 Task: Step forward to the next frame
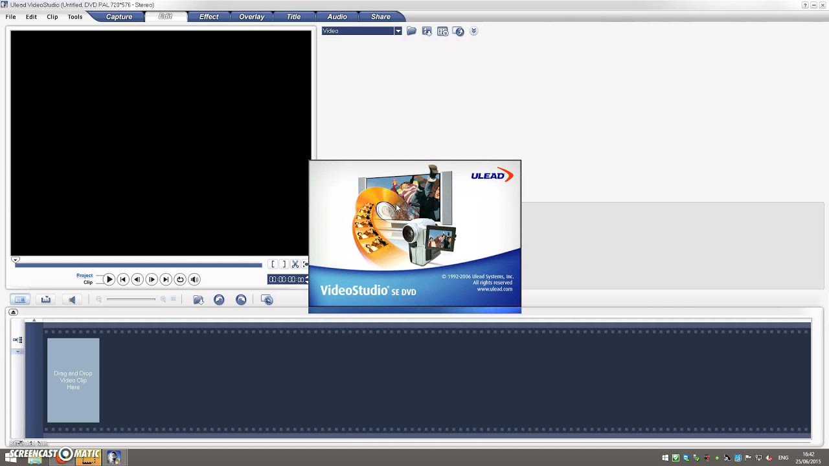[x=152, y=280]
